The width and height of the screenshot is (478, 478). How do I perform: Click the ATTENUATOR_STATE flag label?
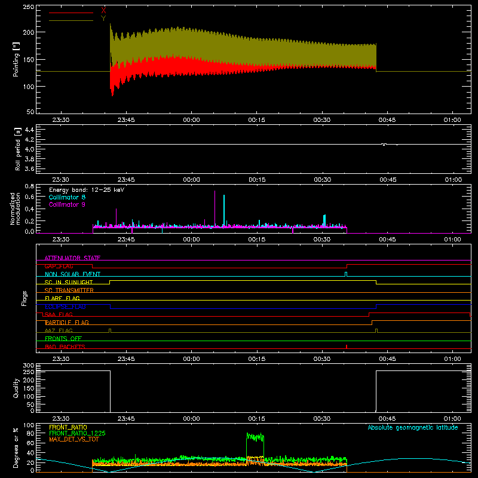[x=72, y=258]
